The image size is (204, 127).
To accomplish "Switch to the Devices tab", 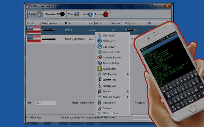I will [x=35, y=14].
